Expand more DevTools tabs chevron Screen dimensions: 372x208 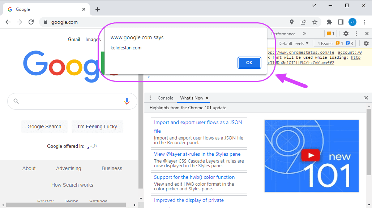point(304,34)
